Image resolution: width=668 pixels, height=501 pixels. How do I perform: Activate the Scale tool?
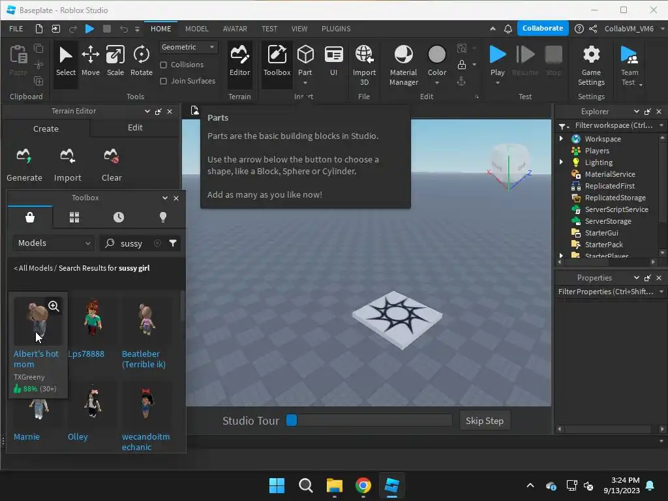[115, 62]
